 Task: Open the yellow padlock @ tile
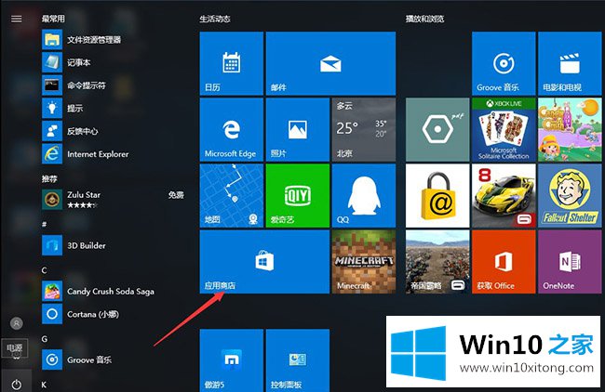437,196
